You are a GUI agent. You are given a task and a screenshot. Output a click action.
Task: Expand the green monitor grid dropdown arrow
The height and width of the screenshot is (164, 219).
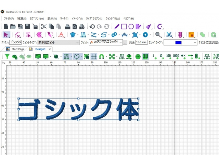(x=51, y=57)
